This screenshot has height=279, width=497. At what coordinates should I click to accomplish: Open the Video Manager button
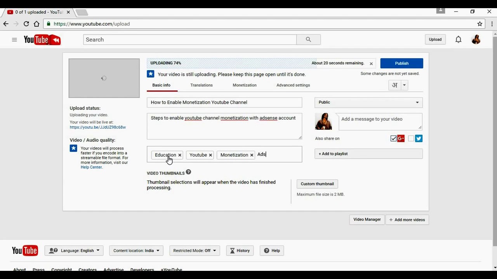tap(367, 220)
